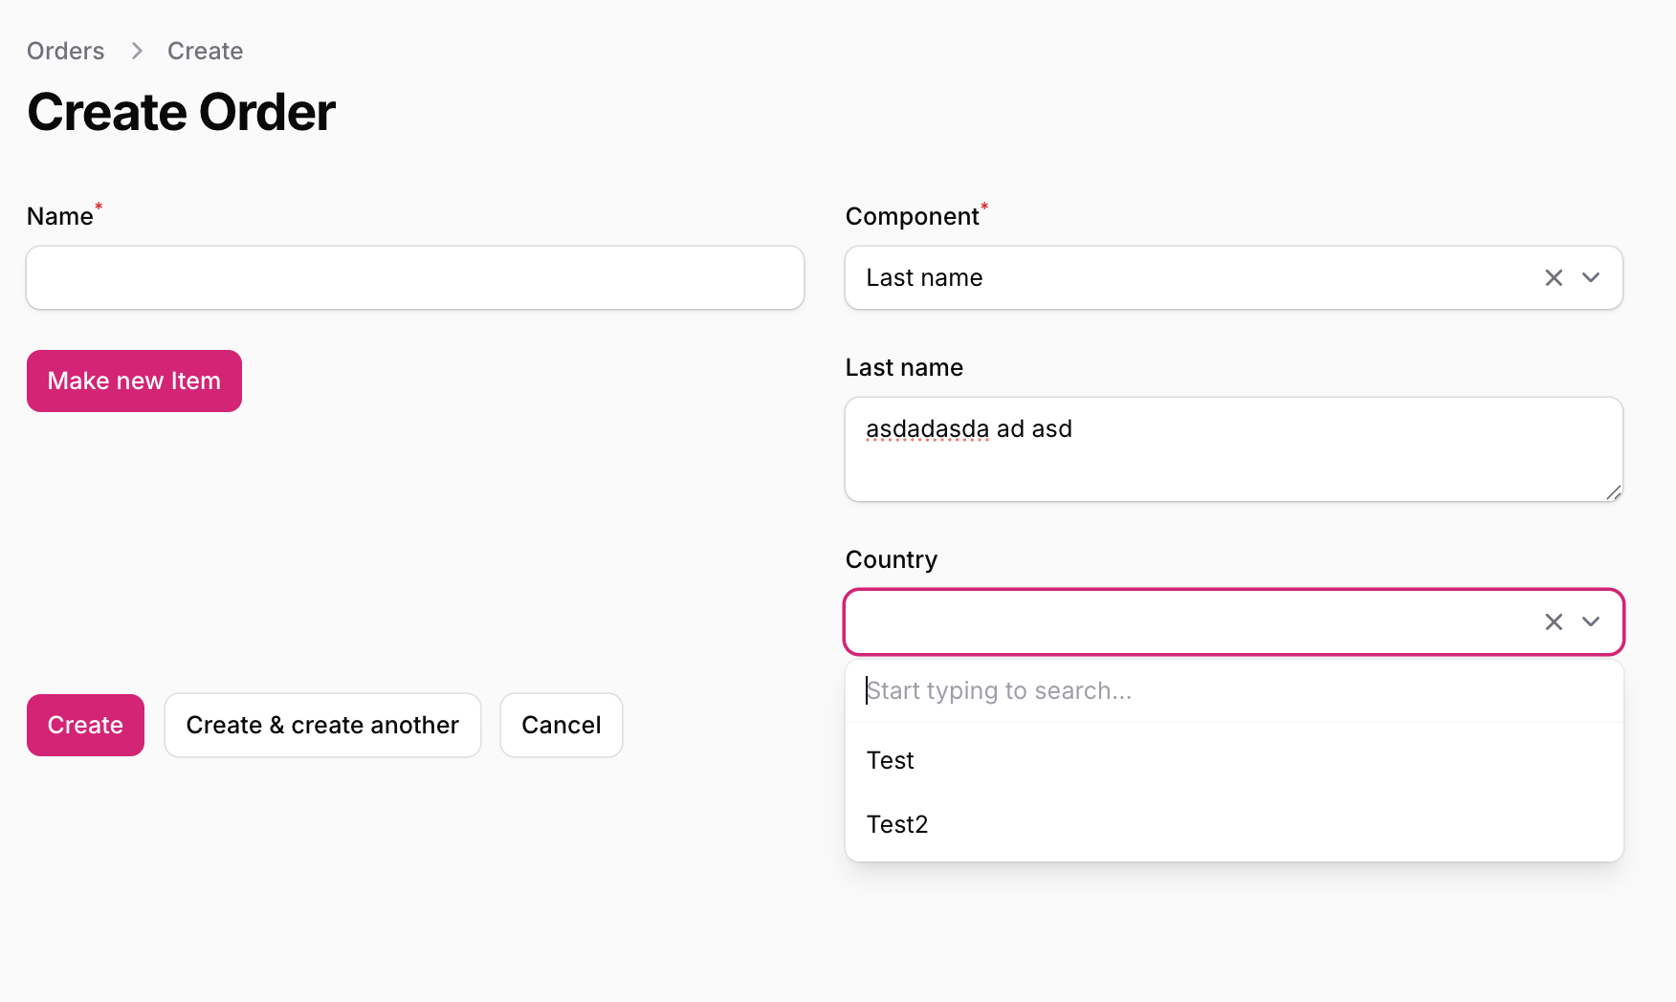Clear the Country field with X icon
This screenshot has width=1676, height=1002.
(1554, 621)
